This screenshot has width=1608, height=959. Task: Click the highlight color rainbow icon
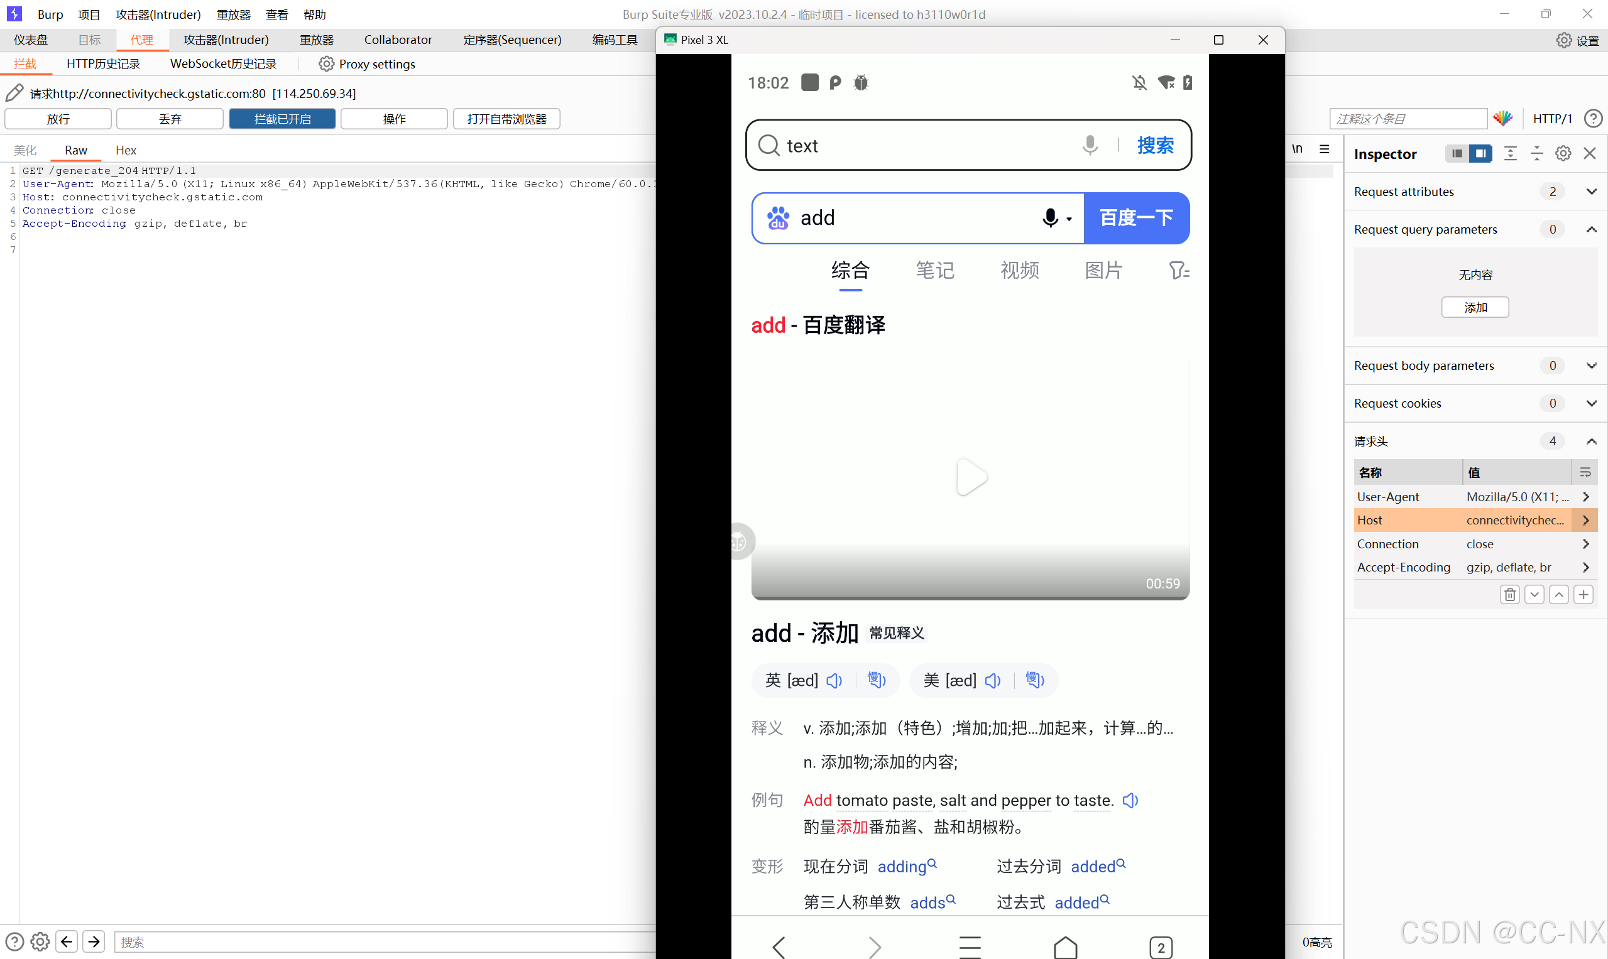coord(1502,118)
